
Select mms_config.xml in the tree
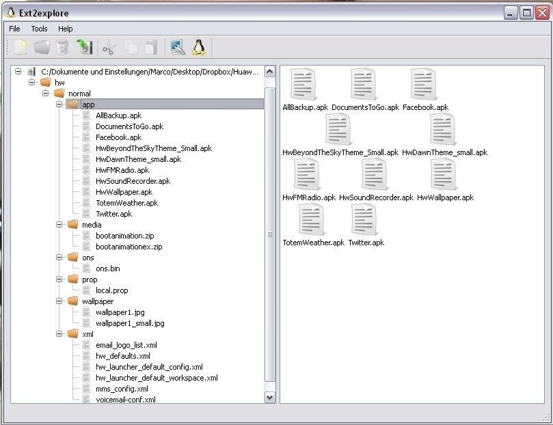[122, 389]
